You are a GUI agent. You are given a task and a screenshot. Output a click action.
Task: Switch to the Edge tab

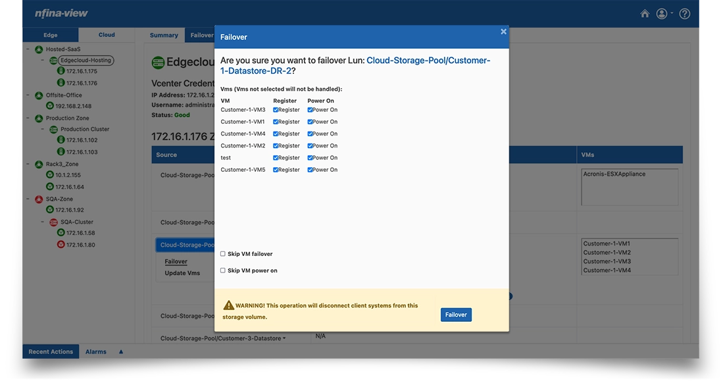51,34
